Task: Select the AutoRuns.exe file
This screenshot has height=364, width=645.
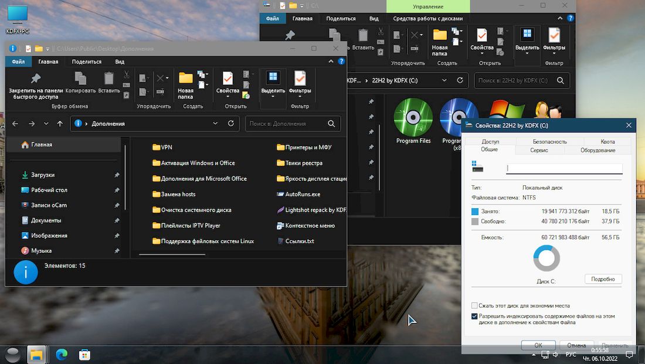Action: point(298,194)
